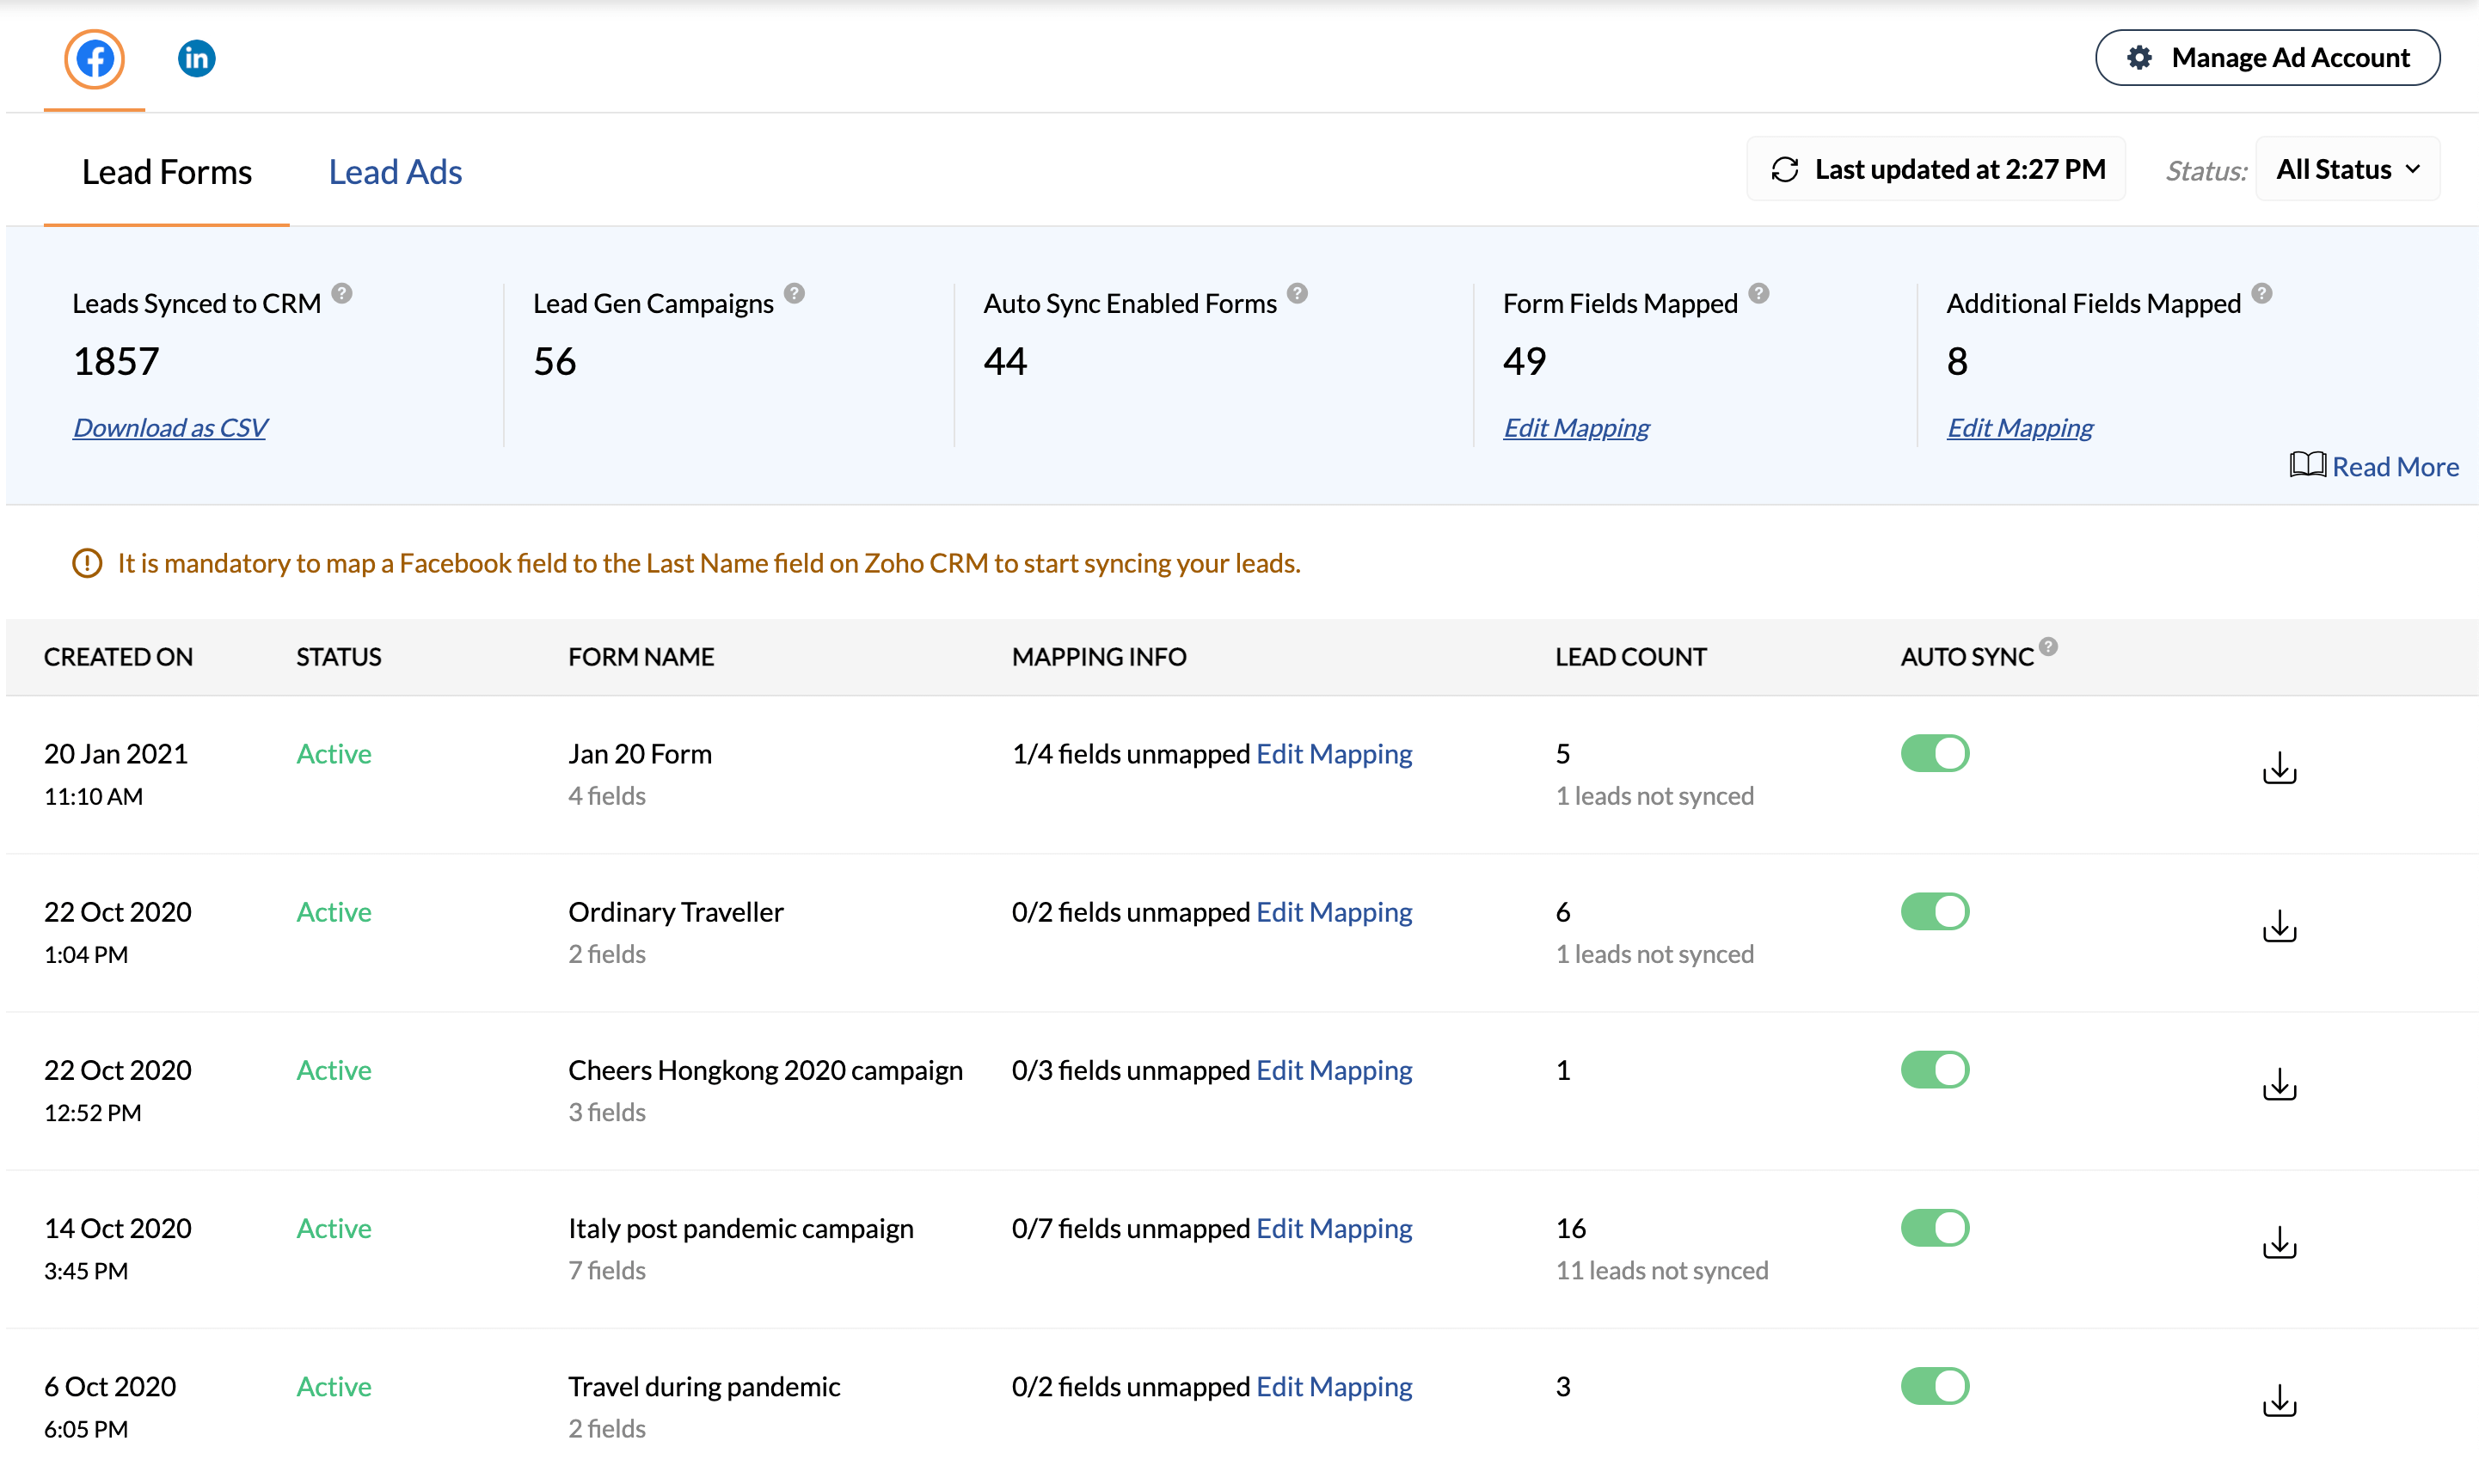The image size is (2479, 1484).
Task: Click the '11 leads not synced' text
Action: (1662, 1270)
